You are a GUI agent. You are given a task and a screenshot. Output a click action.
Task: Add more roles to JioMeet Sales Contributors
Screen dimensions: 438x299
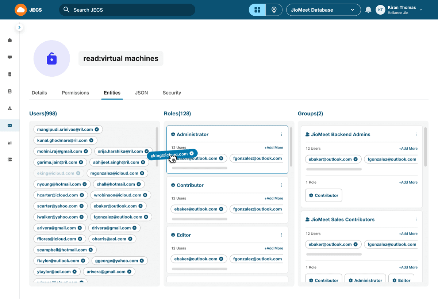pos(408,267)
